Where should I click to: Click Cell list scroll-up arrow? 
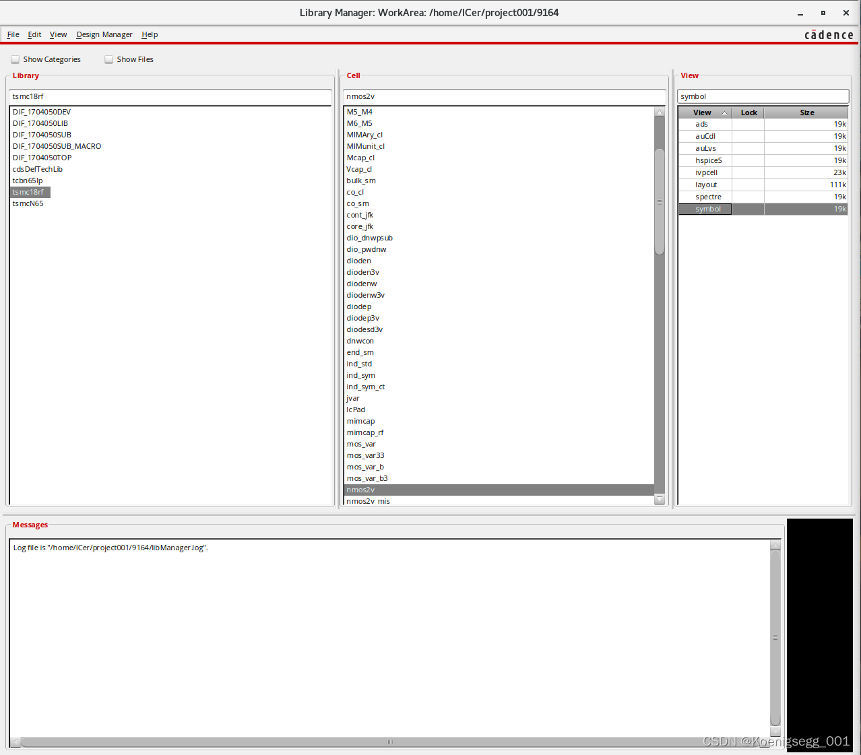[660, 112]
